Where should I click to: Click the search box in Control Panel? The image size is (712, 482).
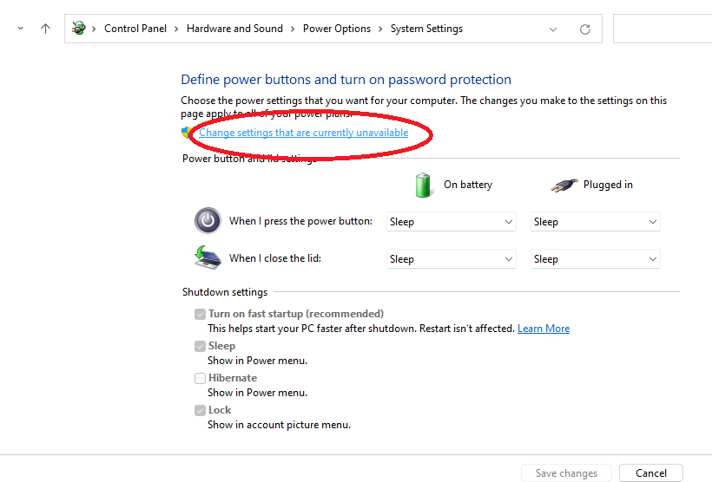click(x=663, y=29)
